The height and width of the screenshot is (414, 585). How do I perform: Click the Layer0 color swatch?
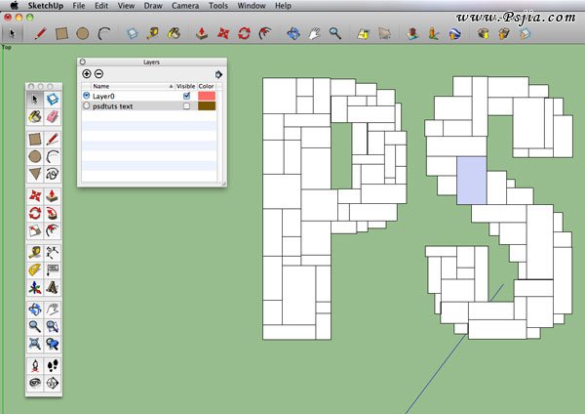(x=207, y=97)
